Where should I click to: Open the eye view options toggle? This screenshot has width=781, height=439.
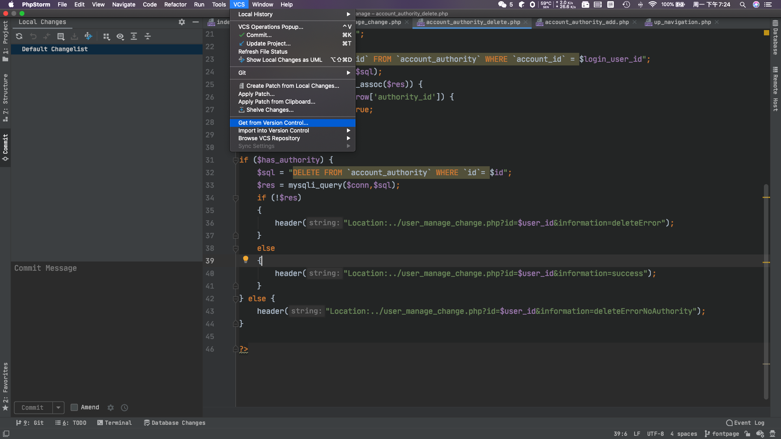click(x=120, y=37)
